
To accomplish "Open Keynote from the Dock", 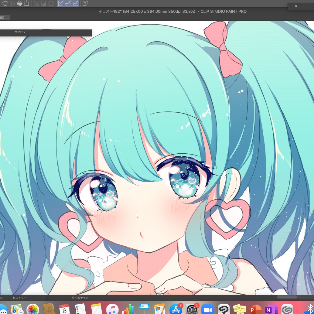I will (x=144, y=309).
